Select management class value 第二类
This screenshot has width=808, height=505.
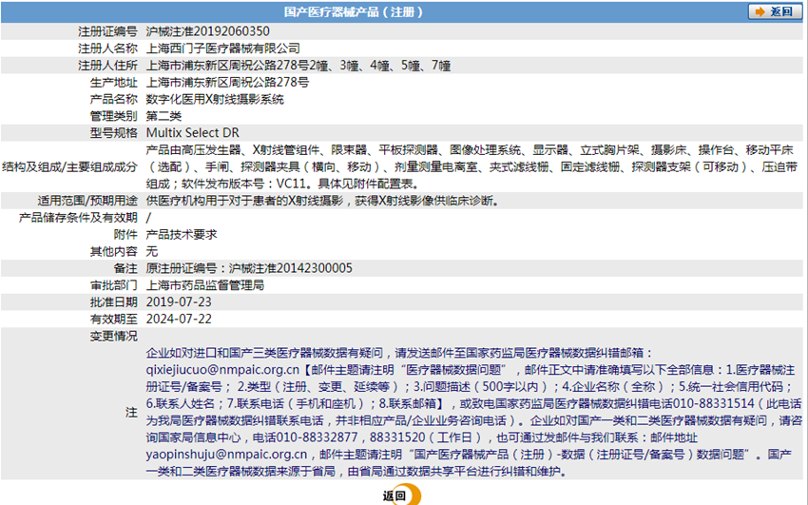(x=164, y=116)
